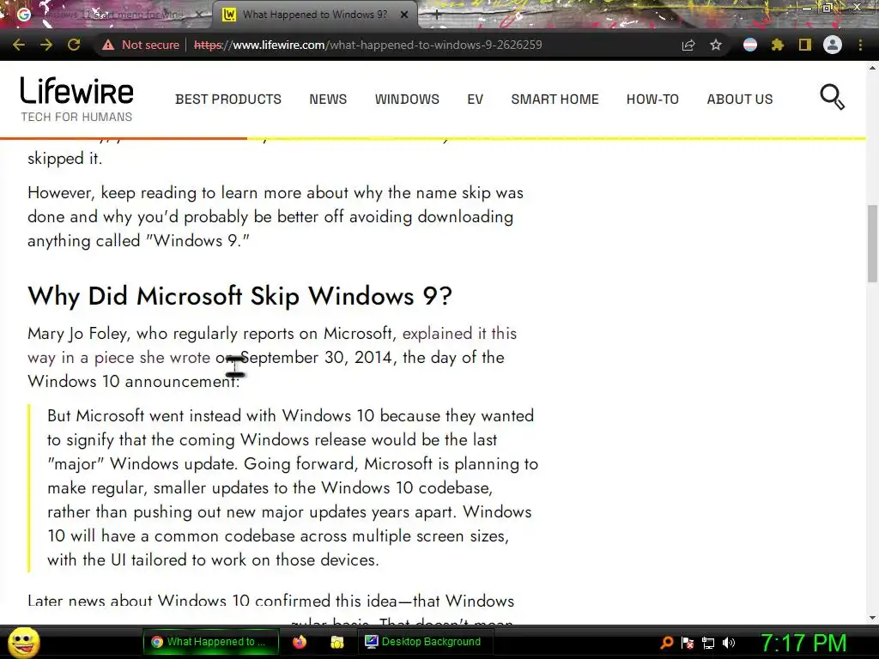Screen dimensions: 879x659
Task: Open the BEST PRODUCTS menu
Action: coord(228,100)
